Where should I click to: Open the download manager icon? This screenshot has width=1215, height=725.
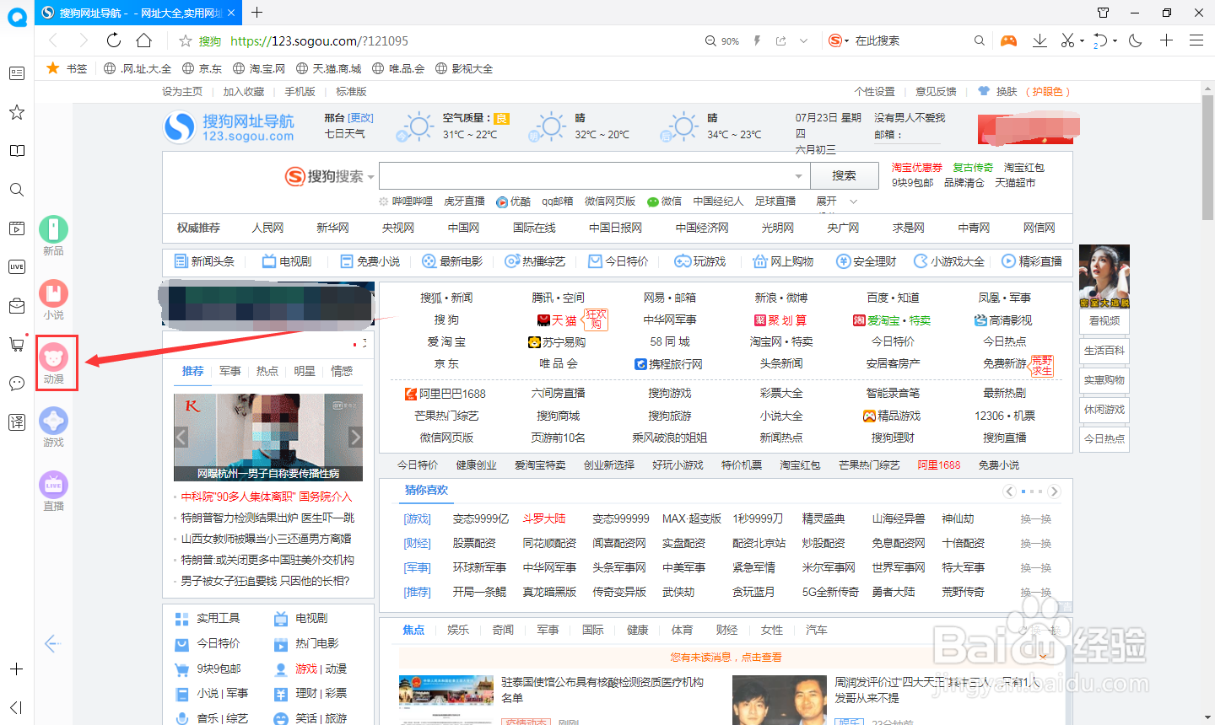pyautogui.click(x=1040, y=40)
